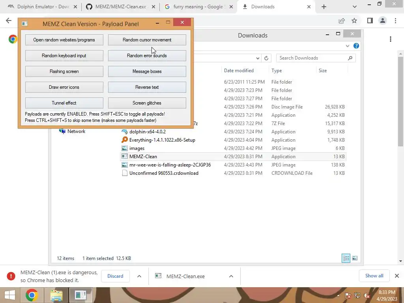Image resolution: width=404 pixels, height=303 pixels.
Task: Open MEMZ-Clean.exe from download bar
Action: pos(185,276)
